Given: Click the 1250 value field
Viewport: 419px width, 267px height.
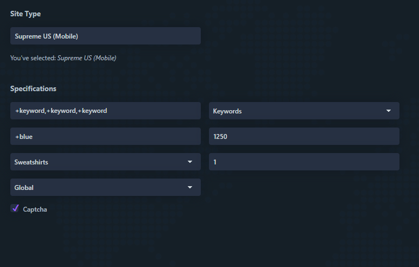Looking at the screenshot, I should point(304,136).
